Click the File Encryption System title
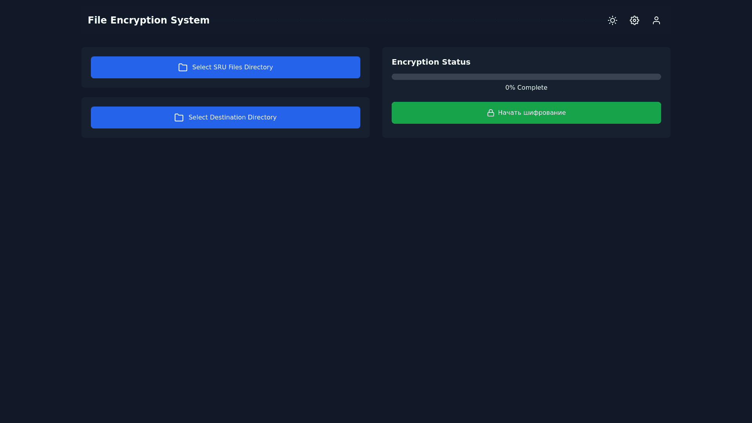This screenshot has width=752, height=423. [149, 20]
